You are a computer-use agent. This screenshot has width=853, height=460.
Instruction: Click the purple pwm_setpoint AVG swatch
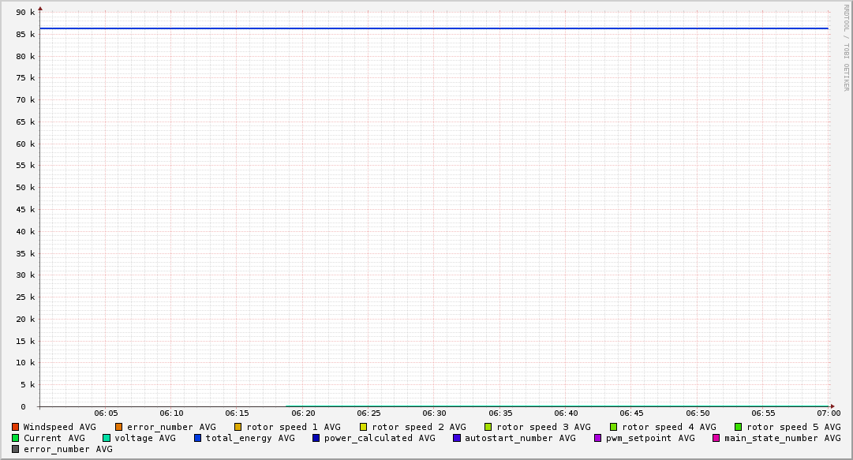pos(597,438)
